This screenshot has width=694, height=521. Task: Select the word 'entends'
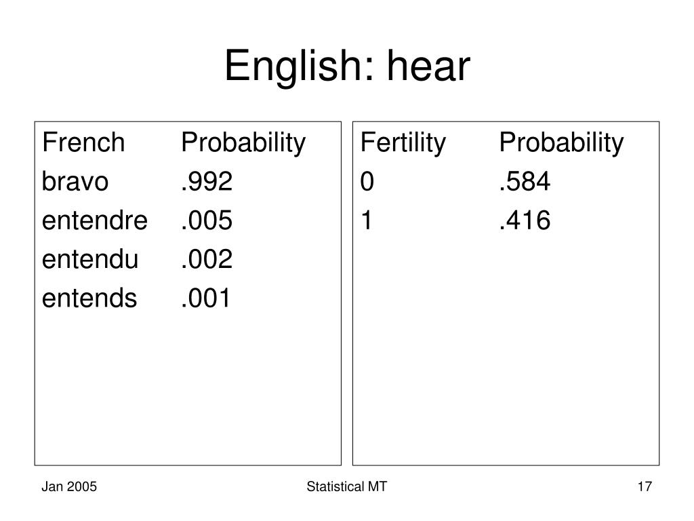pyautogui.click(x=89, y=298)
